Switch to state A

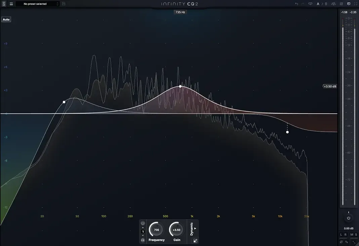pos(318,4)
